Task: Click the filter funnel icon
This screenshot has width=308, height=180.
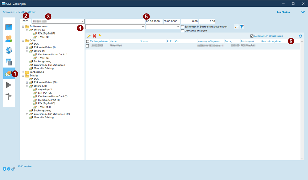Action: (242, 26)
